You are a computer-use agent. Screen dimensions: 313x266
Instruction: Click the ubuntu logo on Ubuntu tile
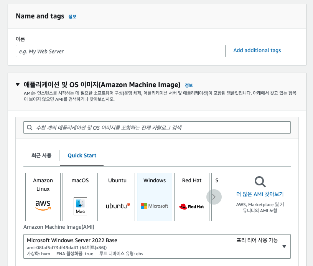118,206
